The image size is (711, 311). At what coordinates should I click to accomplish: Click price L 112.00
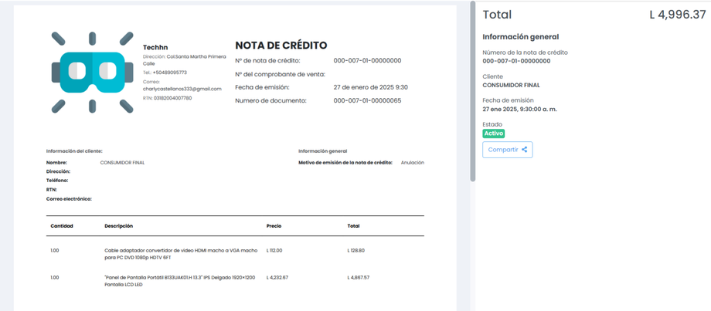274,250
